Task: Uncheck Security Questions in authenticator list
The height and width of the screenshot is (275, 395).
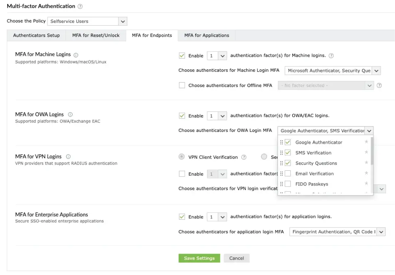Action: [x=288, y=163]
